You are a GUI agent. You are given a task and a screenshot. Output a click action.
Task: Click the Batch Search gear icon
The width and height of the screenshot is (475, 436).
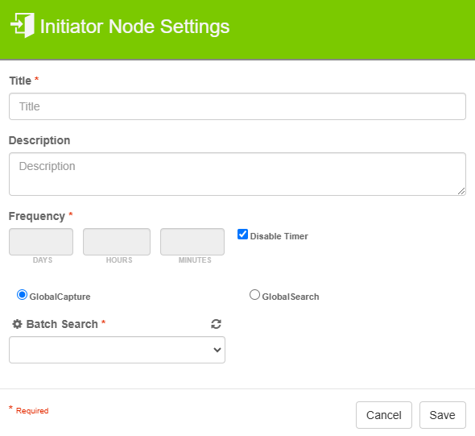(x=17, y=324)
